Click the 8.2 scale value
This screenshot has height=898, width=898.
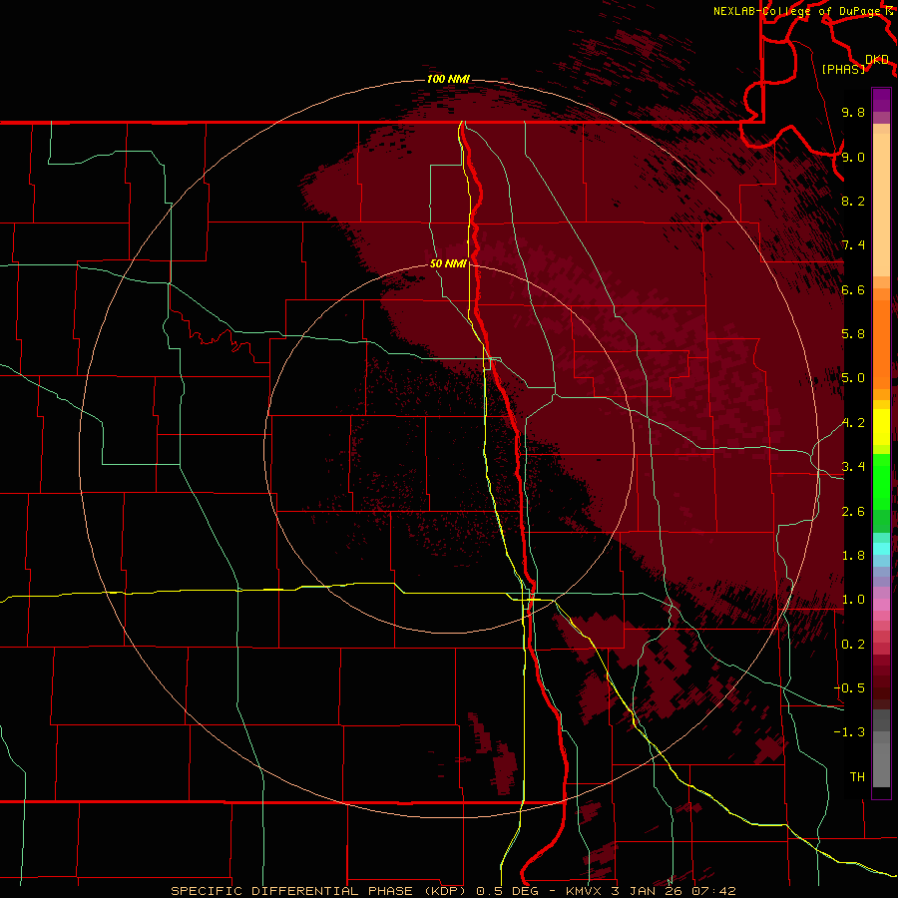pyautogui.click(x=853, y=201)
